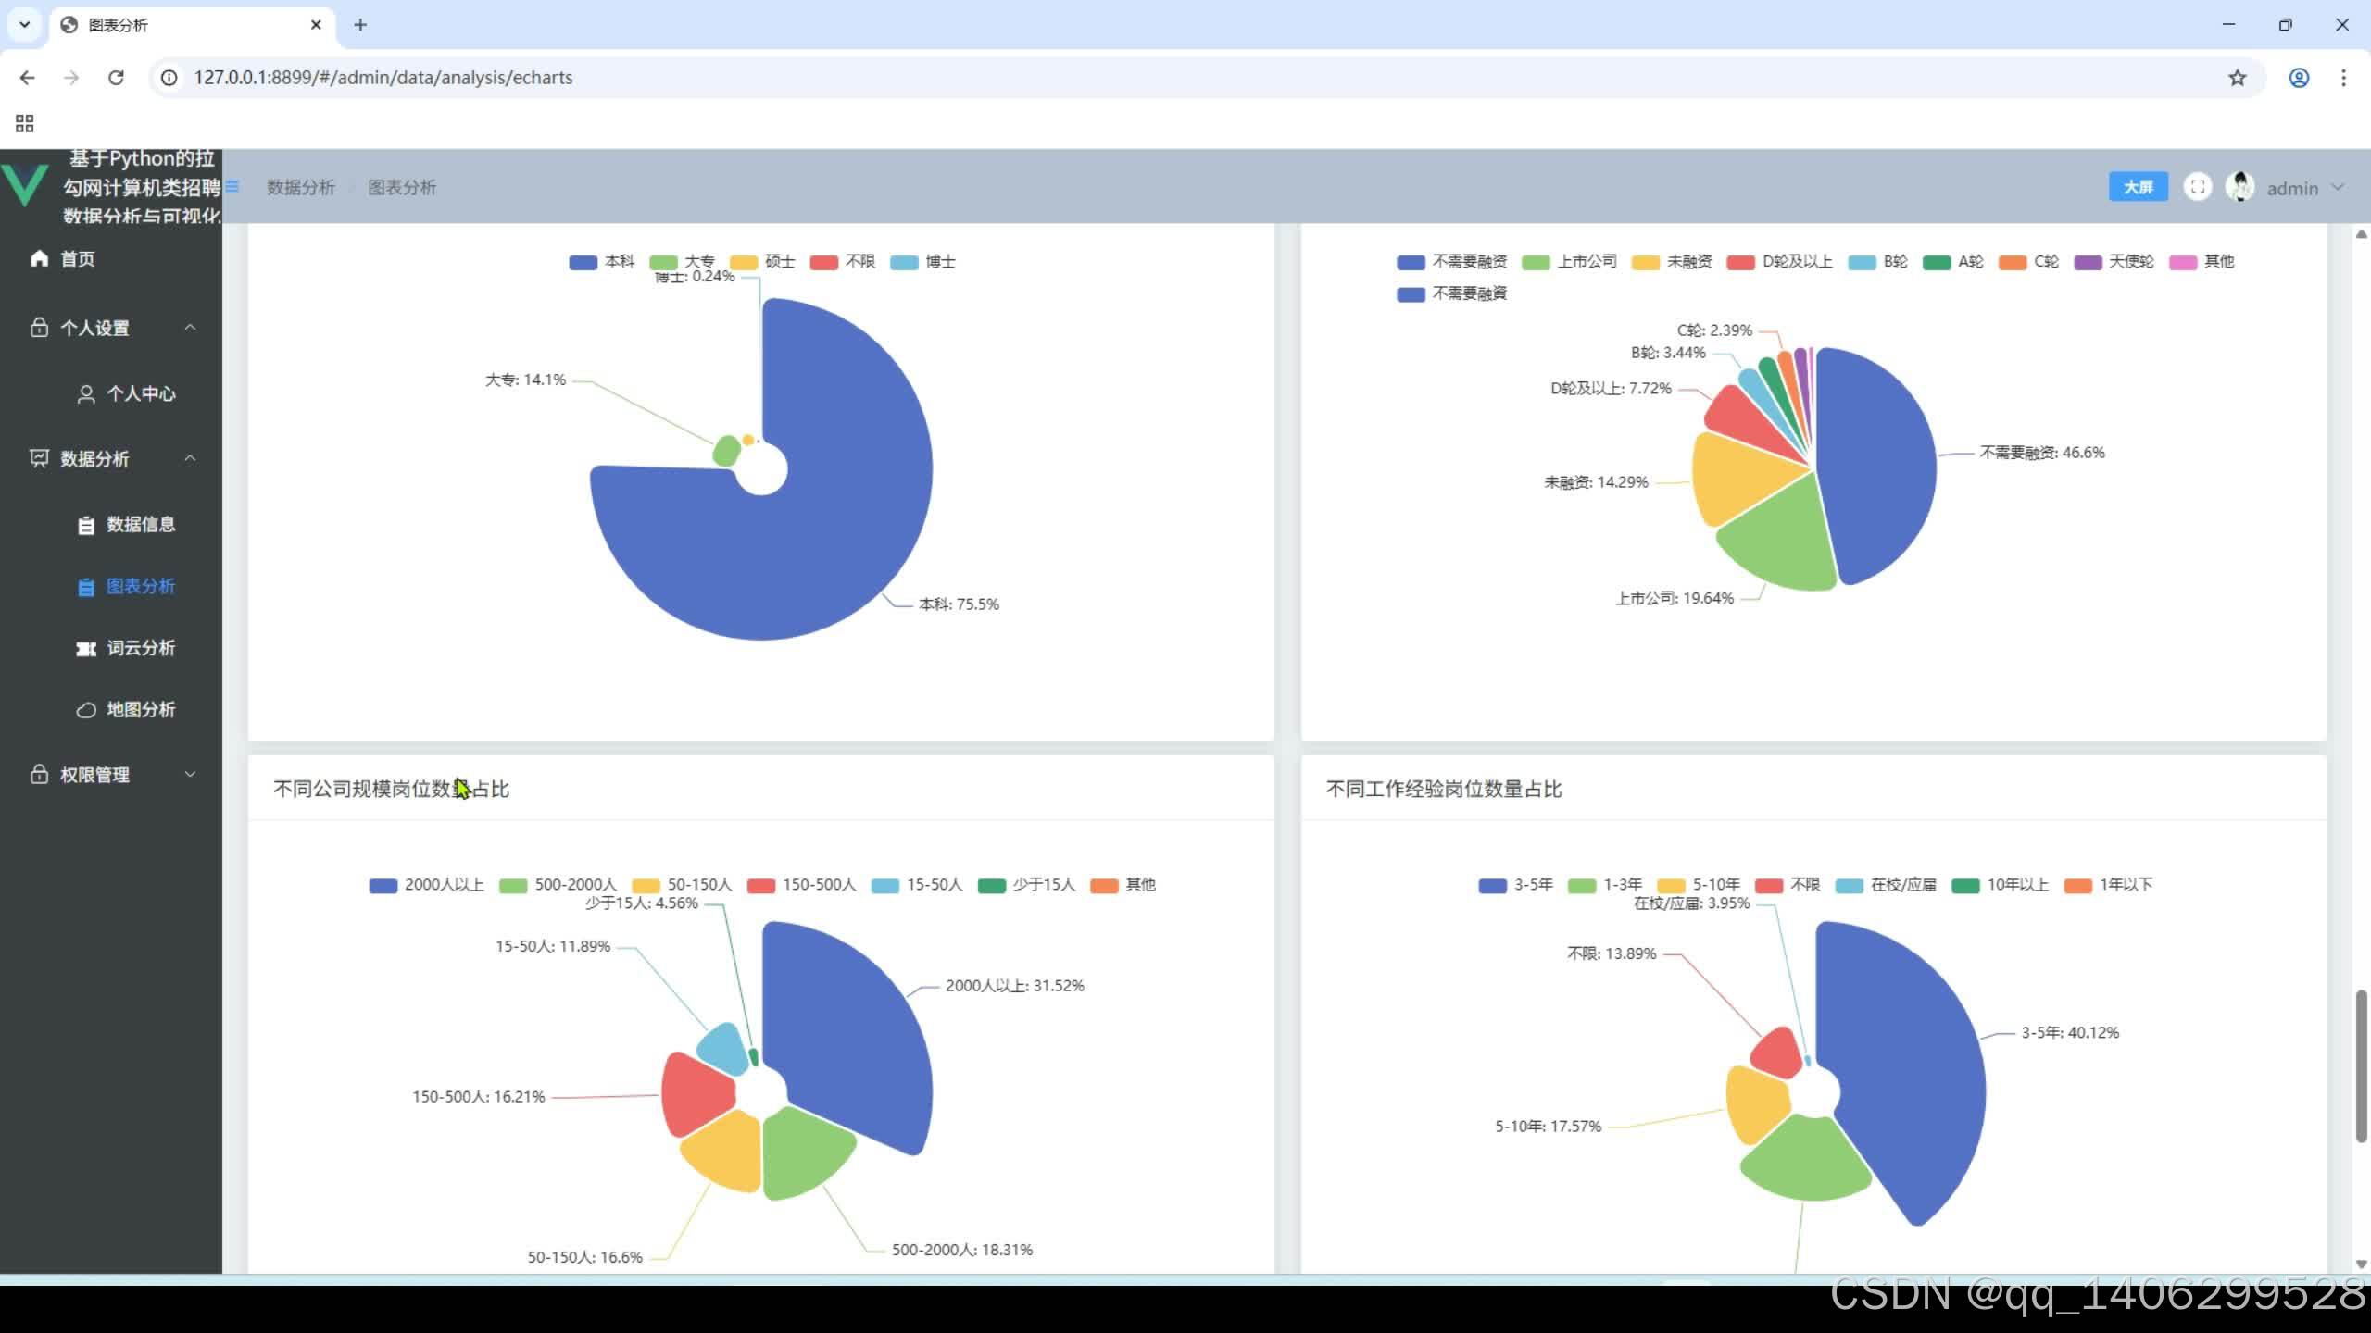Viewport: 2371px width, 1333px height.
Task: Collapse the 个人设置 sidebar section
Action: tap(111, 328)
